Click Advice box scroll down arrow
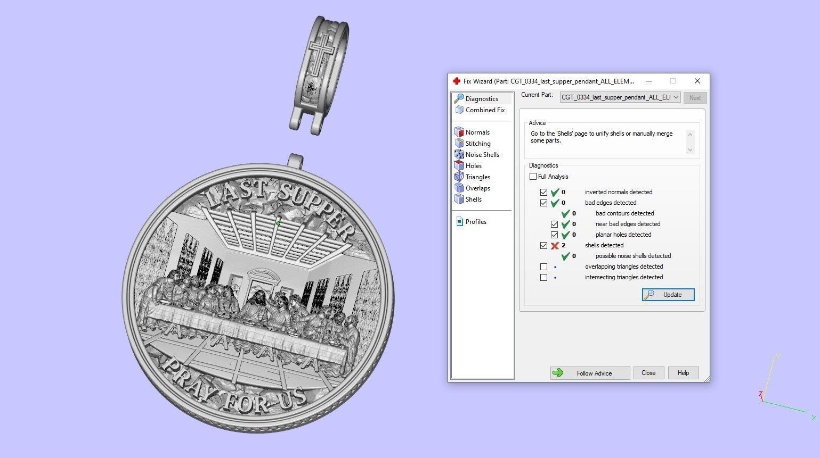Image resolution: width=820 pixels, height=458 pixels. coord(691,150)
